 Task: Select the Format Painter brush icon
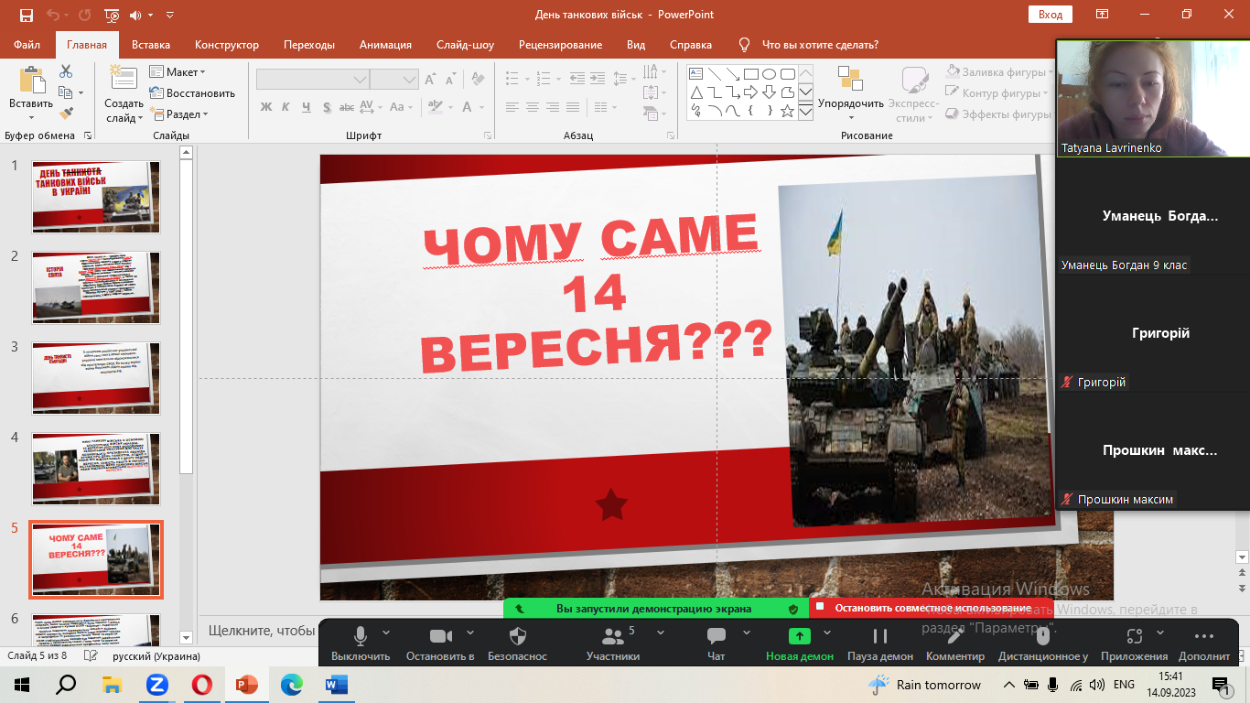coord(66,114)
